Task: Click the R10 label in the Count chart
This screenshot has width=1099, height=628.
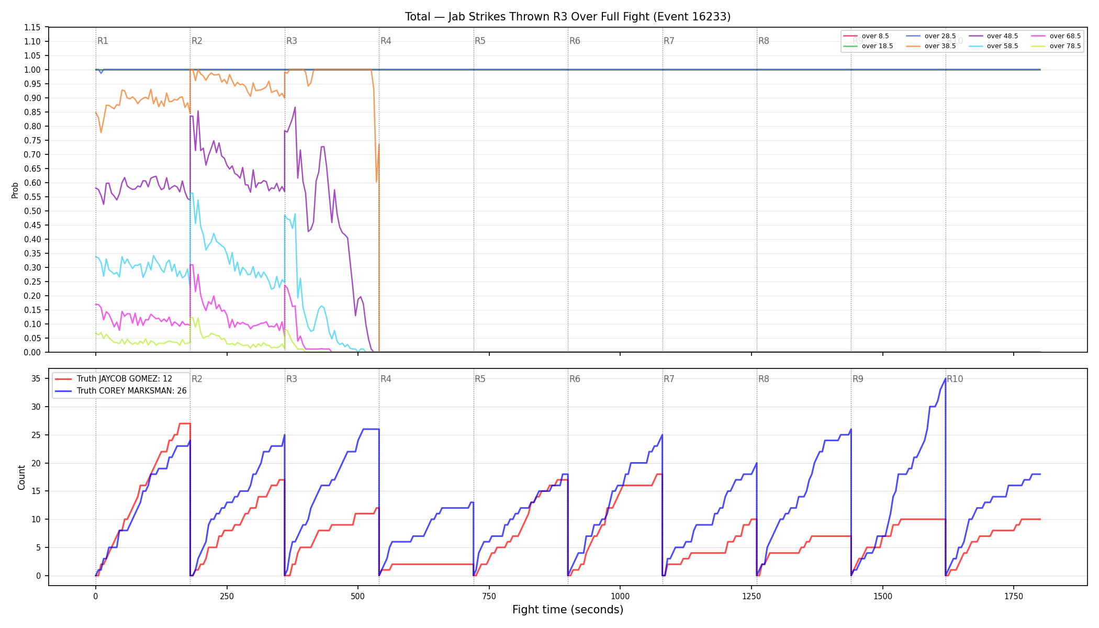Action: coord(955,379)
